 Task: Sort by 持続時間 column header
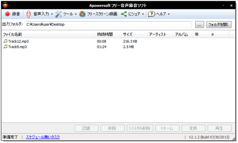[108, 34]
